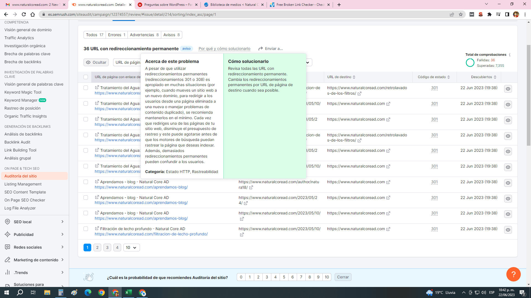
Task: Check the first Tratamiento del Agua row checkbox
Action: tap(86, 88)
